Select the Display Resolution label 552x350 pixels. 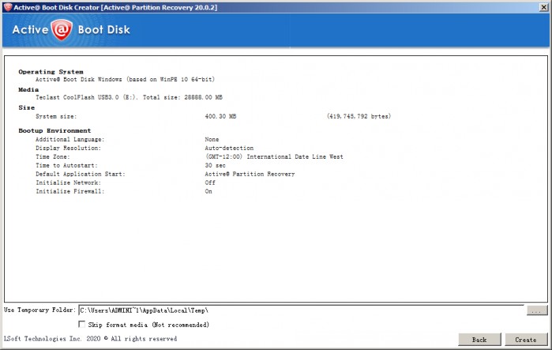pyautogui.click(x=68, y=149)
